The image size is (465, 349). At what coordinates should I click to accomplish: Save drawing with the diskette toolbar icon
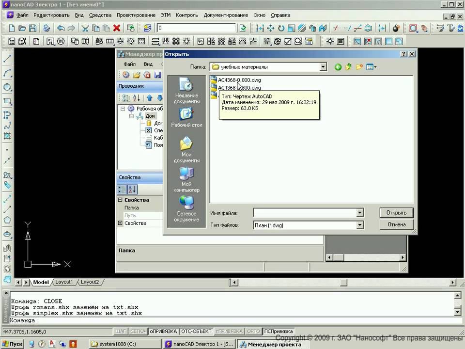coord(32,28)
